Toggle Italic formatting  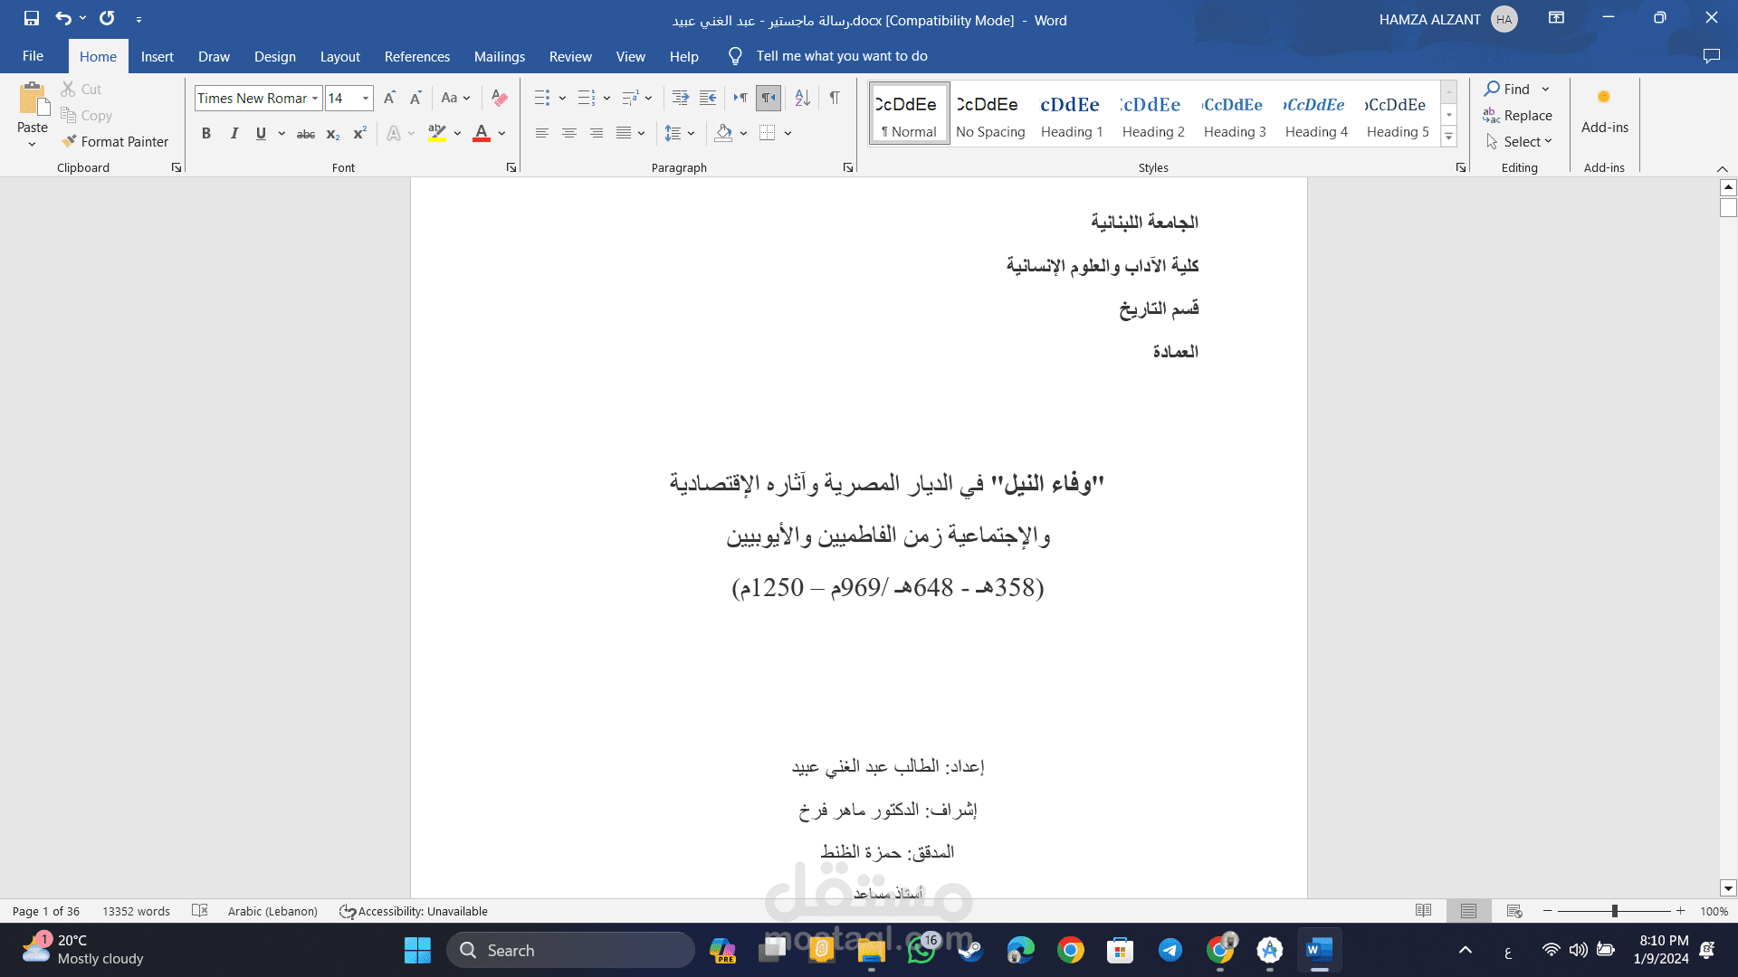(x=234, y=134)
